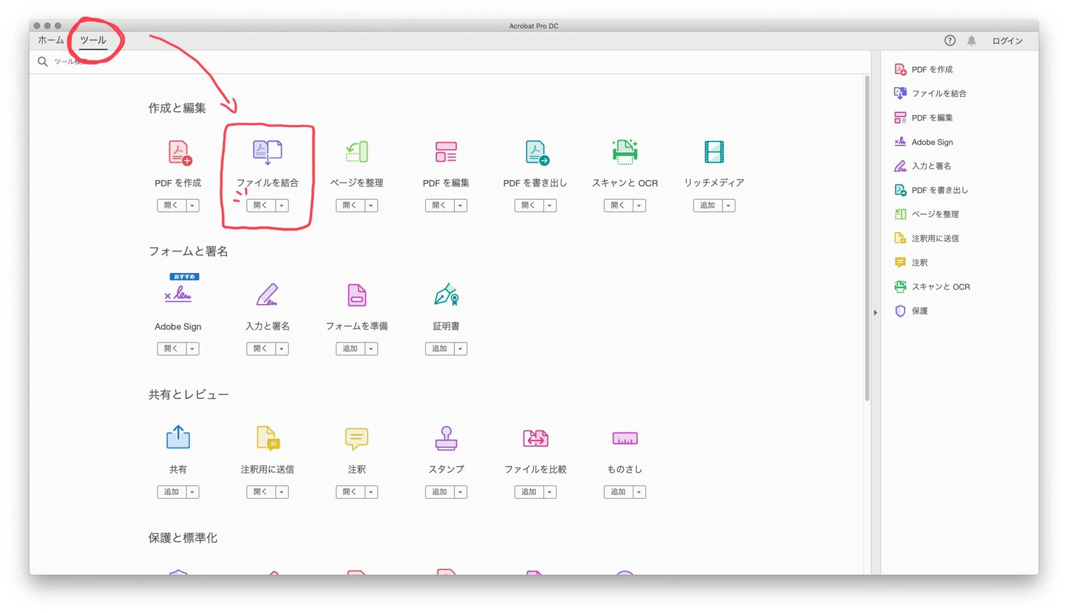Click the vertical scrollbar of tools list
The image size is (1068, 613).
867,238
